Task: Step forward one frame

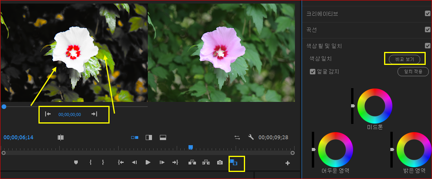Action: pos(162,162)
